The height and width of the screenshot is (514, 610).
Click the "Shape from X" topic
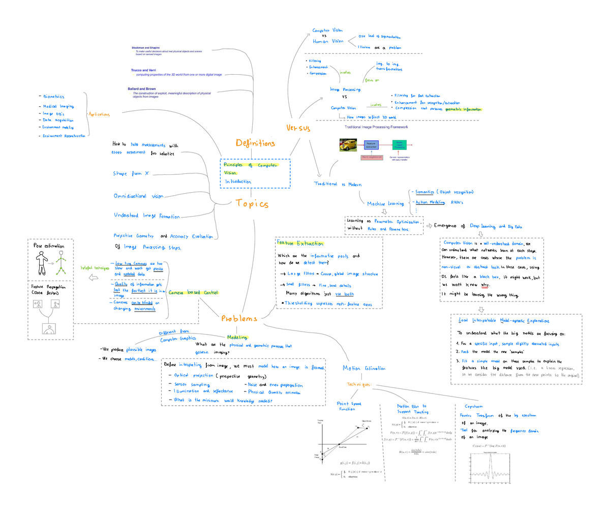[131, 173]
